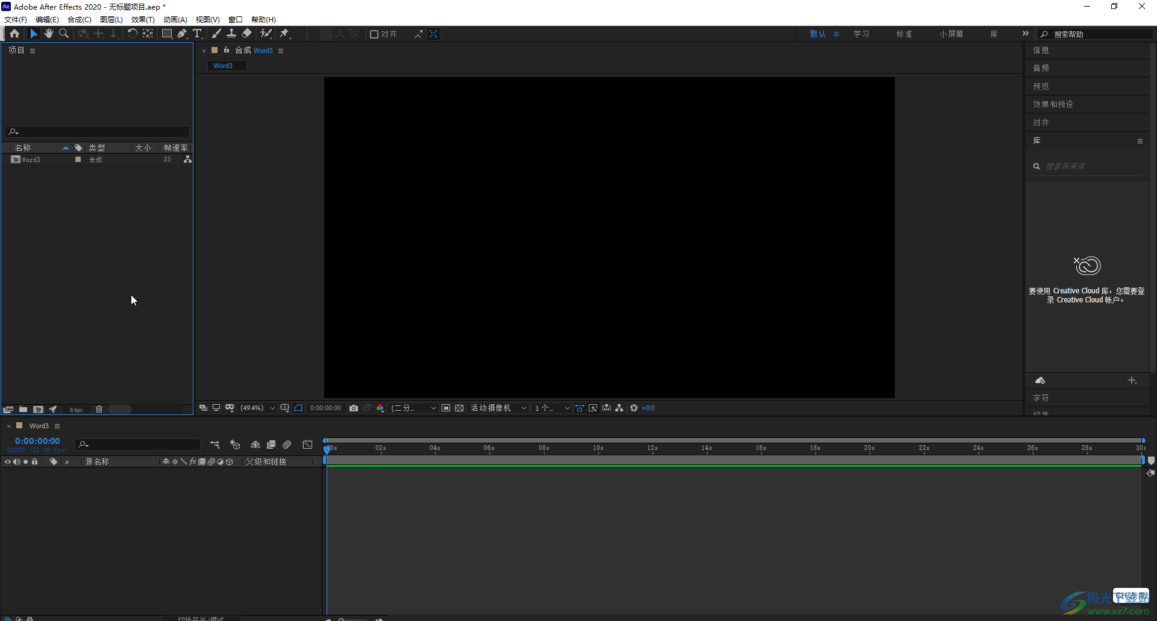
Task: Toggle hide shy layers switch in timeline
Action: coord(256,445)
